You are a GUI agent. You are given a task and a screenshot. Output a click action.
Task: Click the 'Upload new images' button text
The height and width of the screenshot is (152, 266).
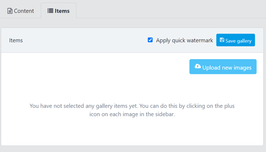227,67
